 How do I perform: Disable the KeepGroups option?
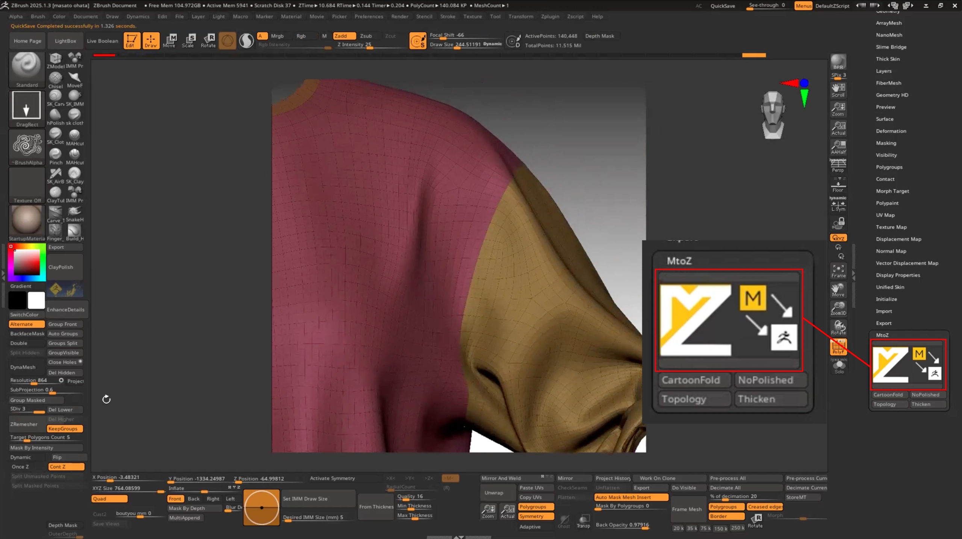click(x=65, y=428)
